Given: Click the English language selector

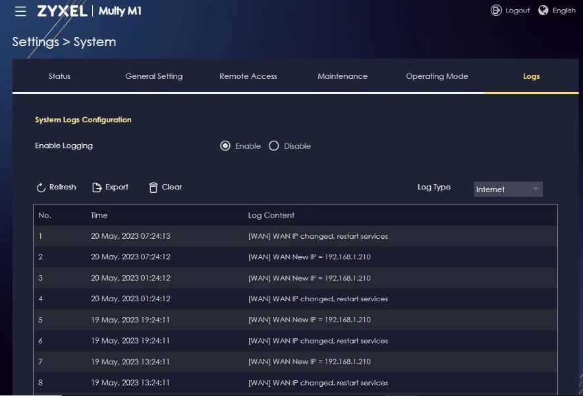Looking at the screenshot, I should point(564,11).
